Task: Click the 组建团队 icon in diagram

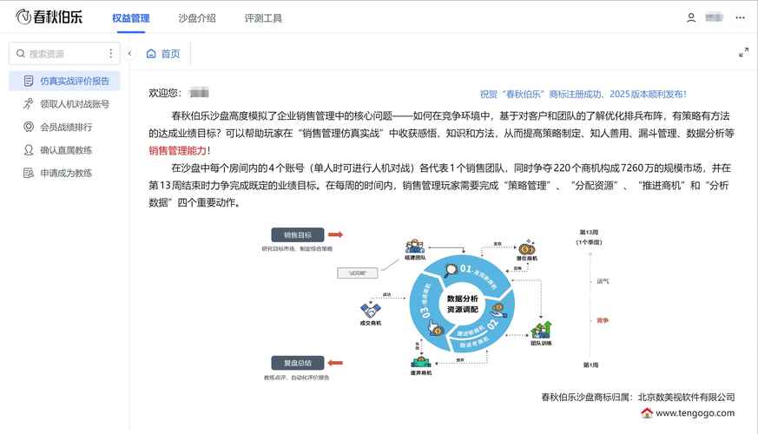Action: tap(415, 247)
